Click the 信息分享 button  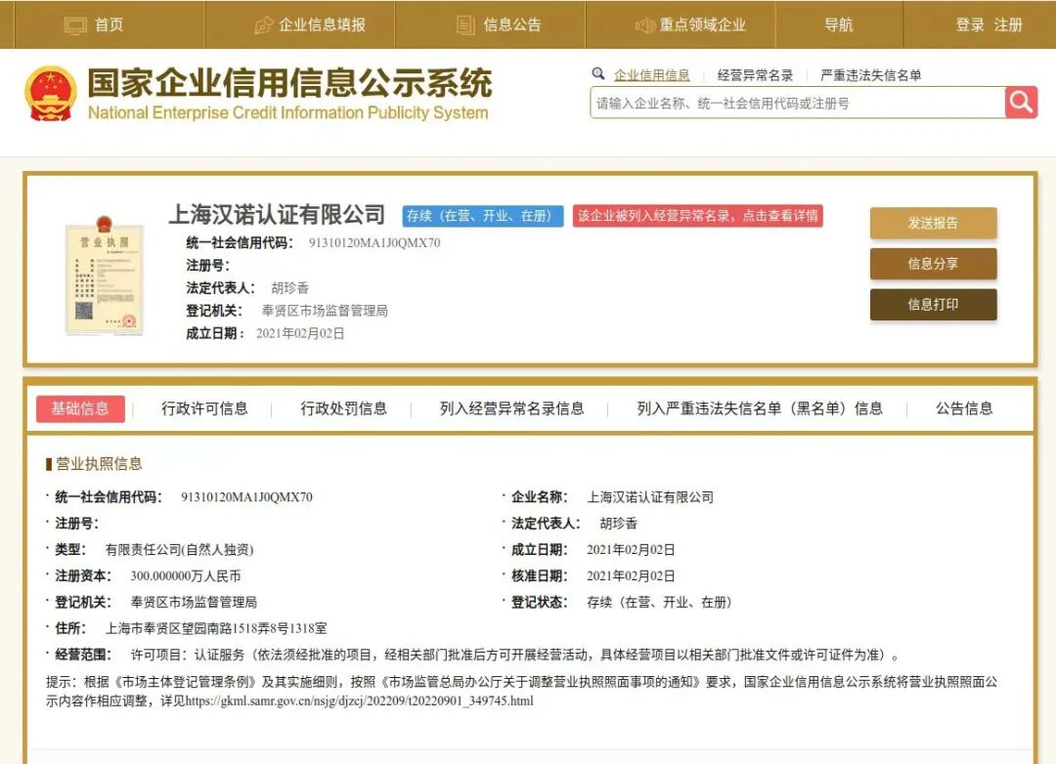(x=932, y=263)
